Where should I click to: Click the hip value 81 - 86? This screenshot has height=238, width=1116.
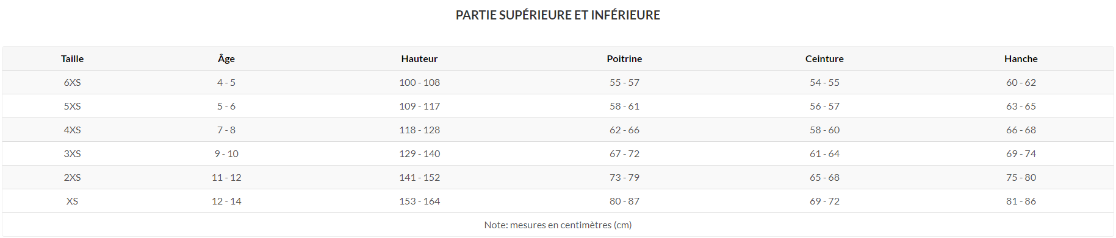(x=1021, y=201)
